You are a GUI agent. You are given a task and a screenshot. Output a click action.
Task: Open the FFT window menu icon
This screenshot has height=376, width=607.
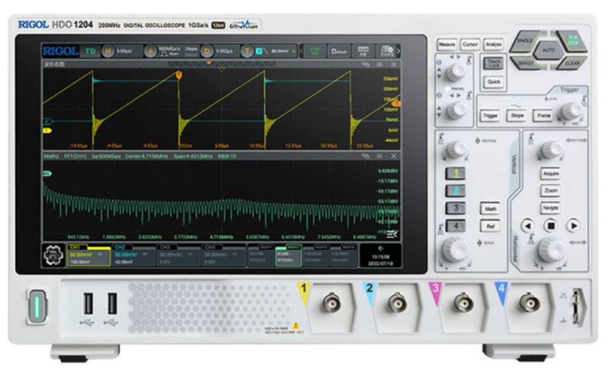[x=379, y=156]
